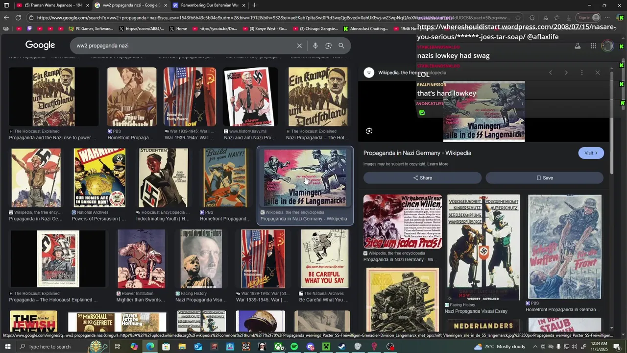The width and height of the screenshot is (627, 353).
Task: Reload the current page
Action: click(18, 18)
